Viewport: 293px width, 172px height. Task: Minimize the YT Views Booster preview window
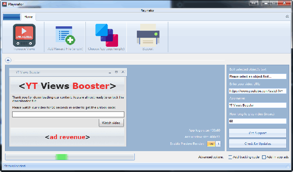110,72
